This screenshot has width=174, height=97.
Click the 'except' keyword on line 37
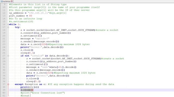tap(19, 84)
